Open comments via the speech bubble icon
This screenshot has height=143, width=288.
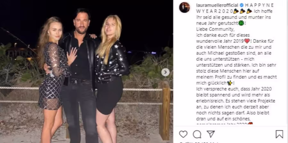[197, 134]
